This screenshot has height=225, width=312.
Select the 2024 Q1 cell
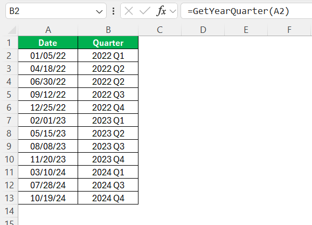(x=108, y=172)
